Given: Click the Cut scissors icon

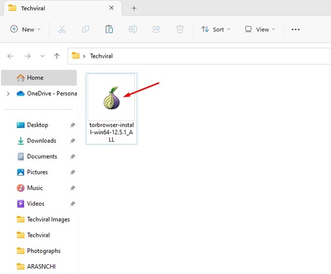Looking at the screenshot, I should point(62,29).
